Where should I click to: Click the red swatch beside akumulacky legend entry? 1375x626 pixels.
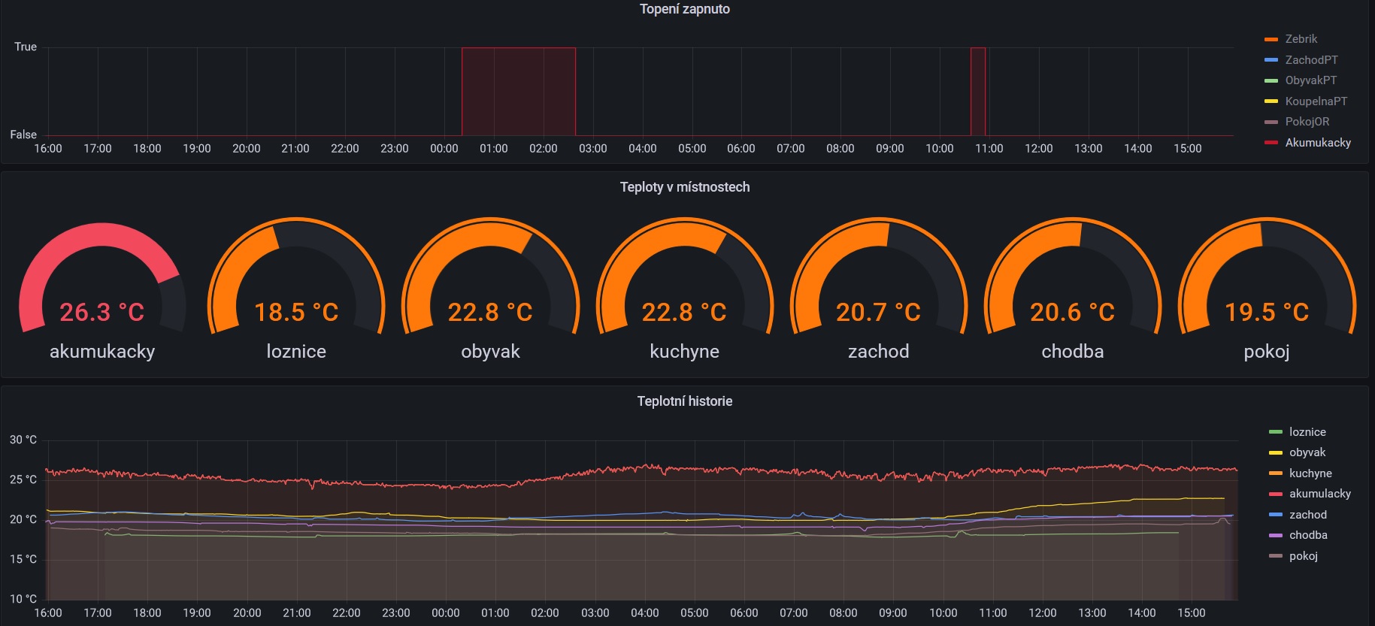pyautogui.click(x=1275, y=494)
